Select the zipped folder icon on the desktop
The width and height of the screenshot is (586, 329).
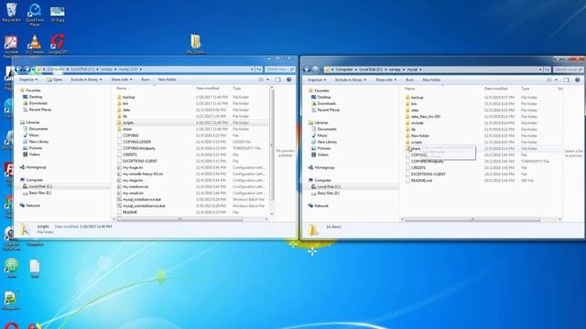195,44
